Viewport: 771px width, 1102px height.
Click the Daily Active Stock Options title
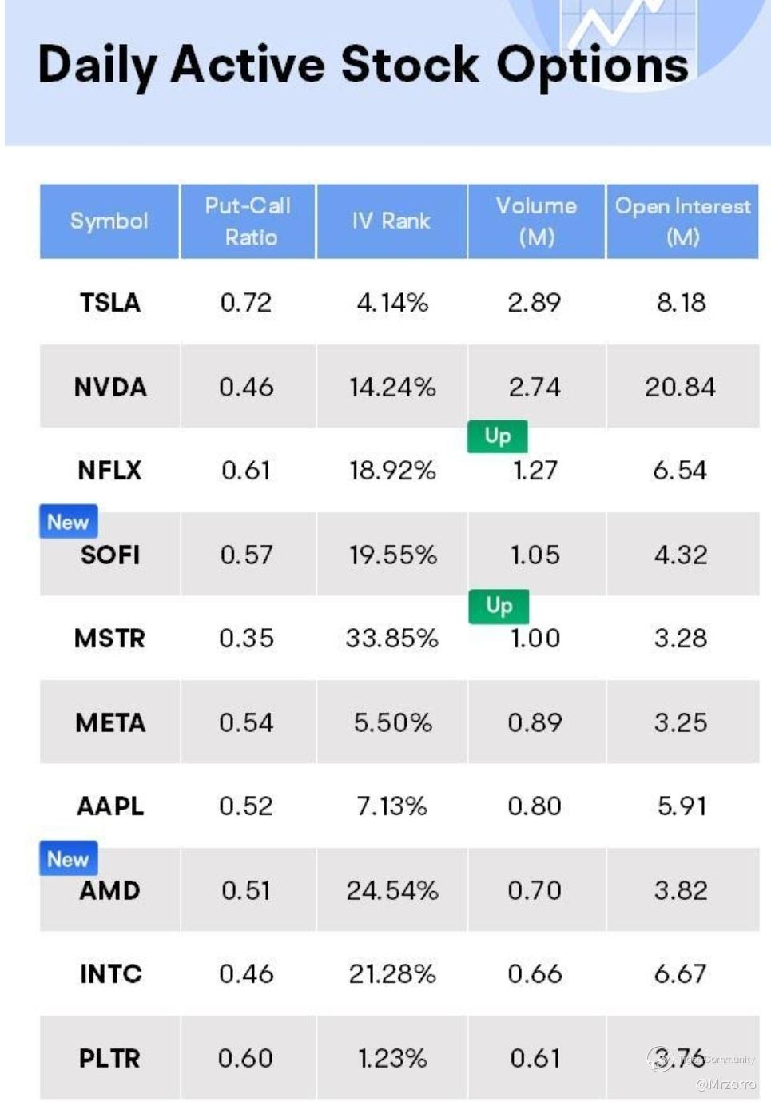point(363,66)
